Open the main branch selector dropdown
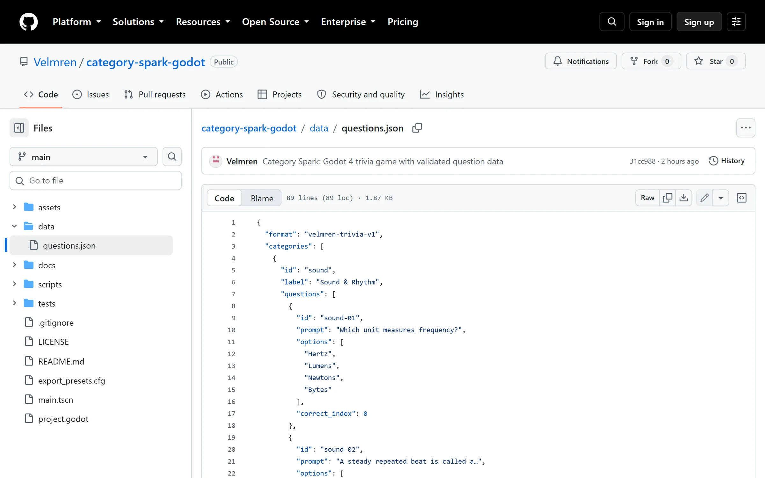765x478 pixels. (x=84, y=157)
